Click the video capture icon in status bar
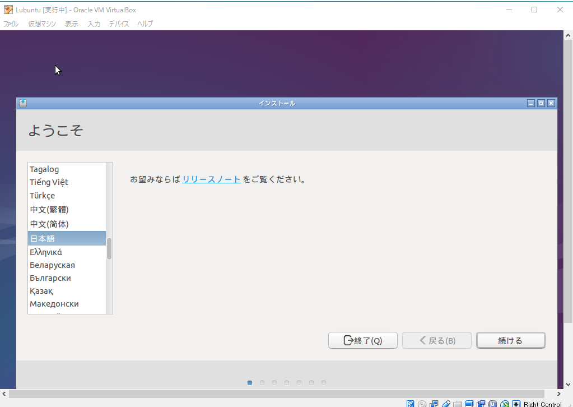 pos(481,404)
